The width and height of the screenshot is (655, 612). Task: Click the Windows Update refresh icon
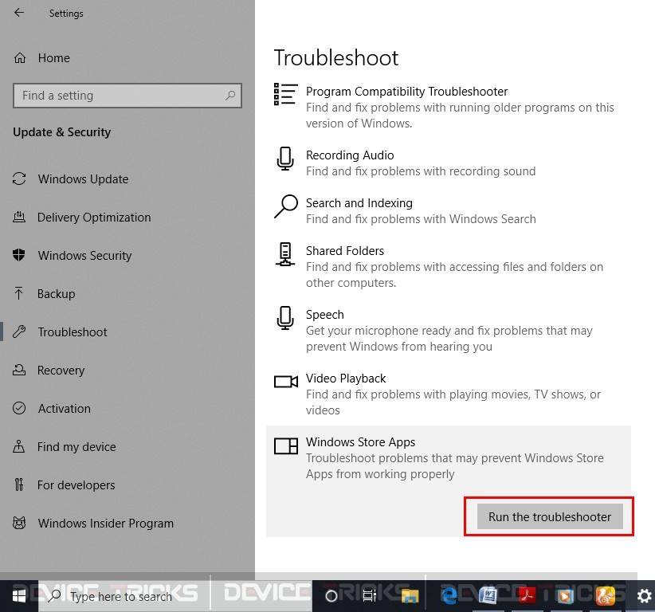pos(18,178)
